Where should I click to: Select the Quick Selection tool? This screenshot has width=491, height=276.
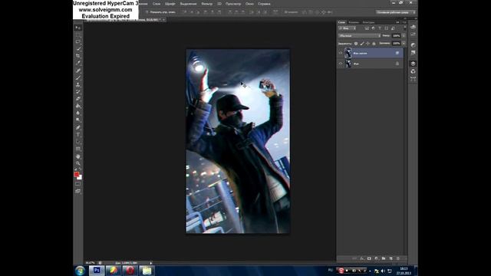[x=78, y=48]
